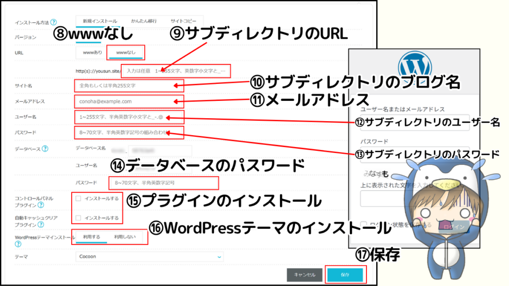Open the help icon beside インストール方法
Image resolution: width=509 pixels, height=286 pixels.
point(54,22)
